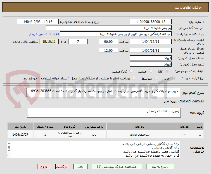Viewport: 211px width, 174px height.
Task: Toggle the اسناد خزانه اسلامی payment checkbox
Action: pyautogui.click(x=134, y=78)
